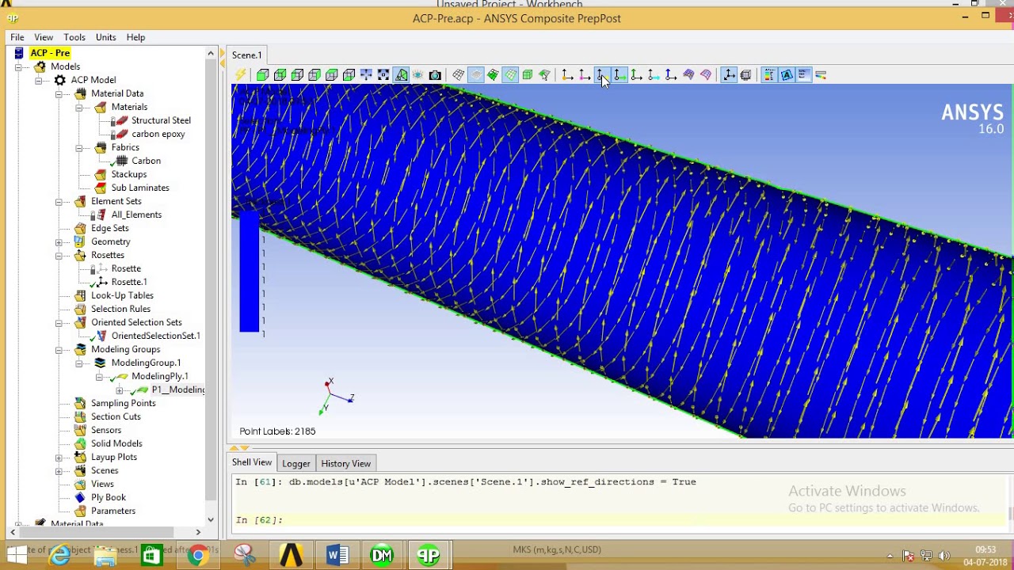Select the Sub Laminates item
The image size is (1014, 570).
point(139,188)
